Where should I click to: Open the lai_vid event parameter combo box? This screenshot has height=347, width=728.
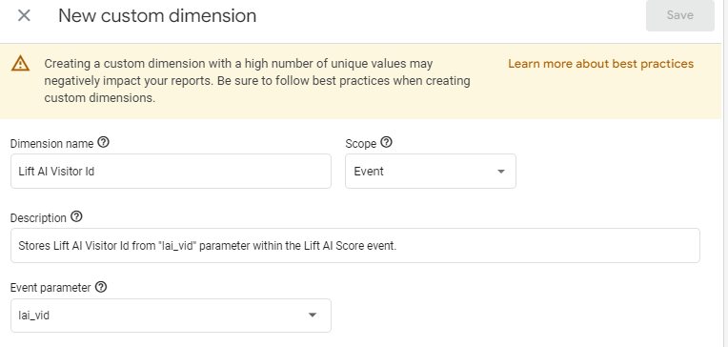click(171, 316)
